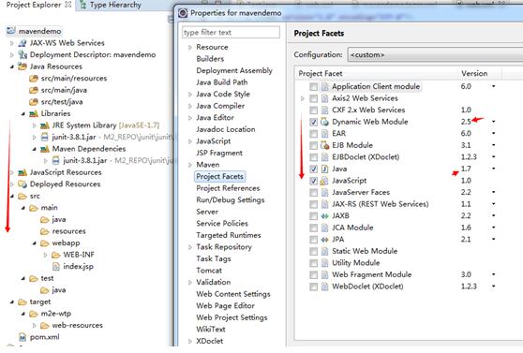Image resolution: width=523 pixels, height=353 pixels.
Task: Click the pom.xml file icon
Action: point(22,337)
